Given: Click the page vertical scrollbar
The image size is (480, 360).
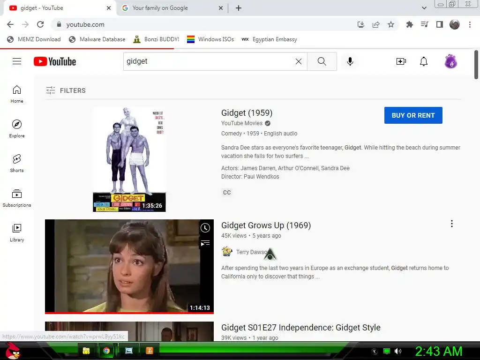Looking at the screenshot, I should [476, 64].
